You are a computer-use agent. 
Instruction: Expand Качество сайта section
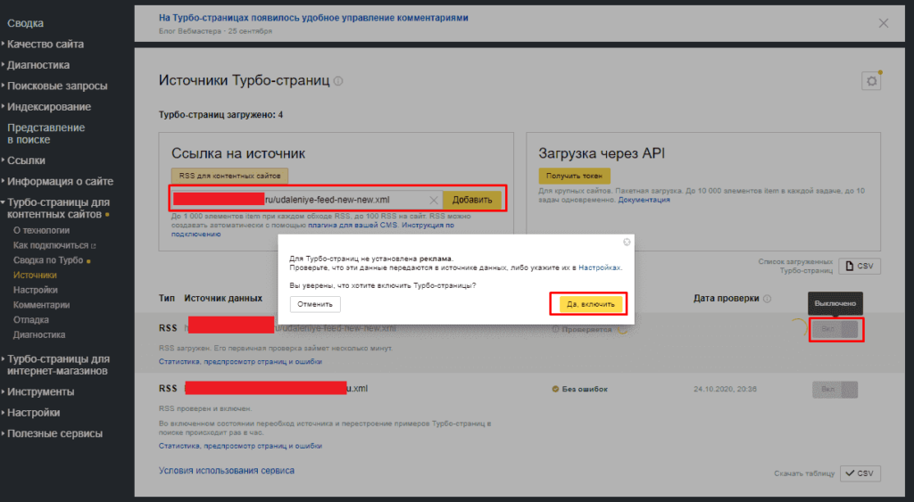[x=45, y=45]
